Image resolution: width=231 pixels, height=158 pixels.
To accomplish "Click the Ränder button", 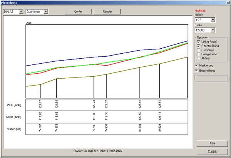I will (107, 12).
